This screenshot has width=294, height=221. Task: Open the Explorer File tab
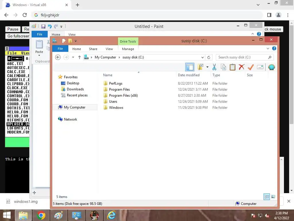(x=60, y=49)
